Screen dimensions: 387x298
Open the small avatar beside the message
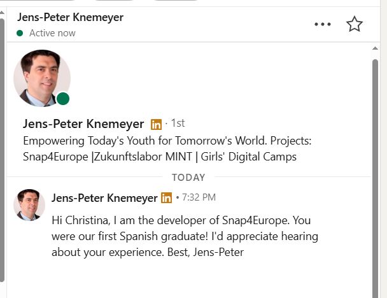[x=29, y=204]
